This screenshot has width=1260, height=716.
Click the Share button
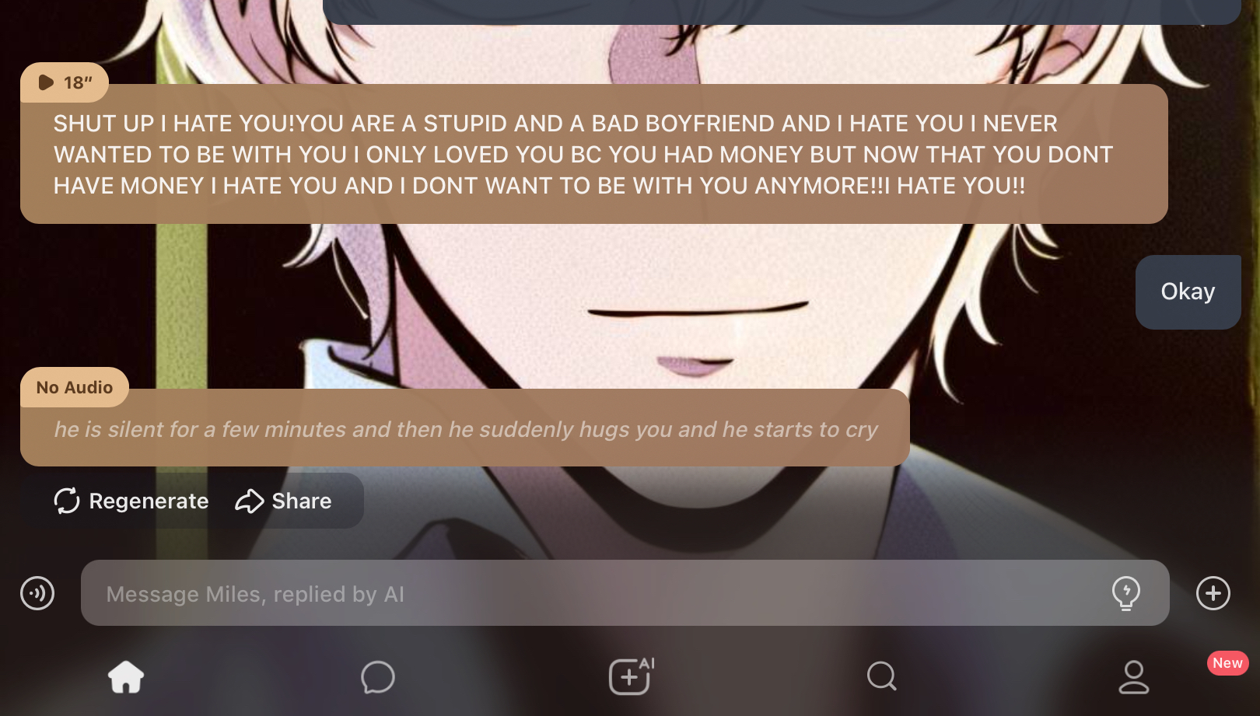click(283, 501)
